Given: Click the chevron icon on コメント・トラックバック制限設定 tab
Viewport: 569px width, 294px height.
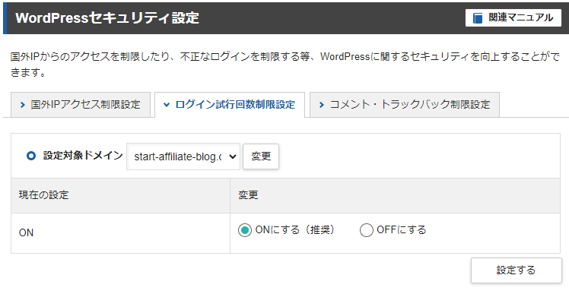Looking at the screenshot, I should coord(321,105).
